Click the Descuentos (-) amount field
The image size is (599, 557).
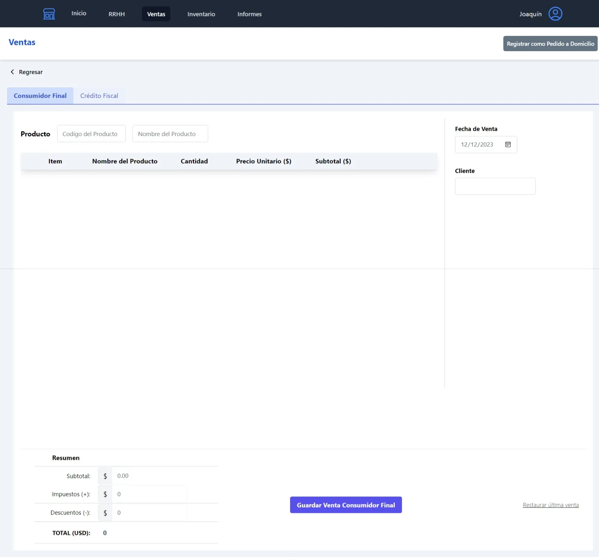pyautogui.click(x=150, y=512)
